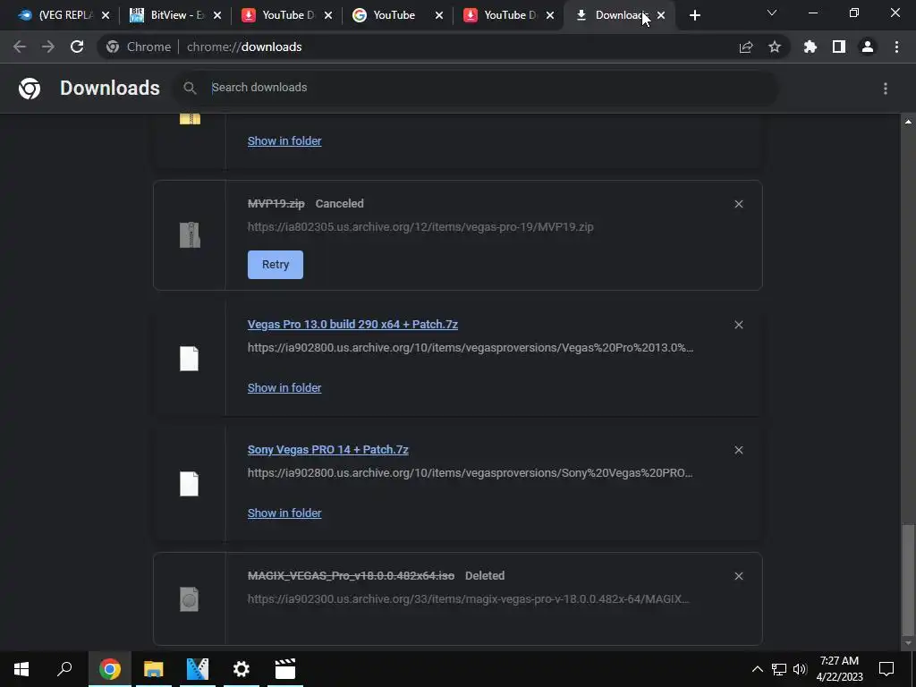Open the Windows Start menu
The height and width of the screenshot is (687, 916).
coord(21,669)
